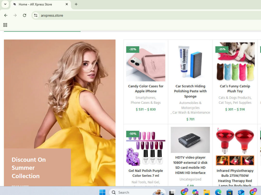Click Infrared Physiotherapy Bulb 275W/150W title

(235, 178)
